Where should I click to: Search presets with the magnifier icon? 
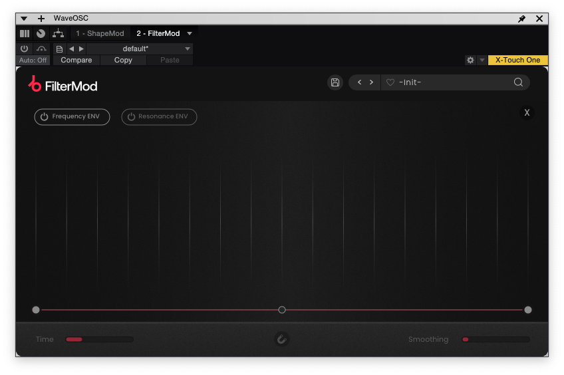click(x=518, y=82)
